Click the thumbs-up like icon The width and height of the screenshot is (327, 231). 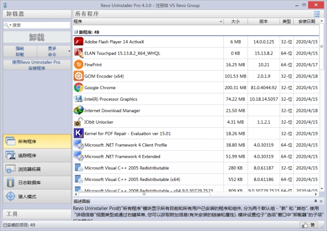pos(305,225)
